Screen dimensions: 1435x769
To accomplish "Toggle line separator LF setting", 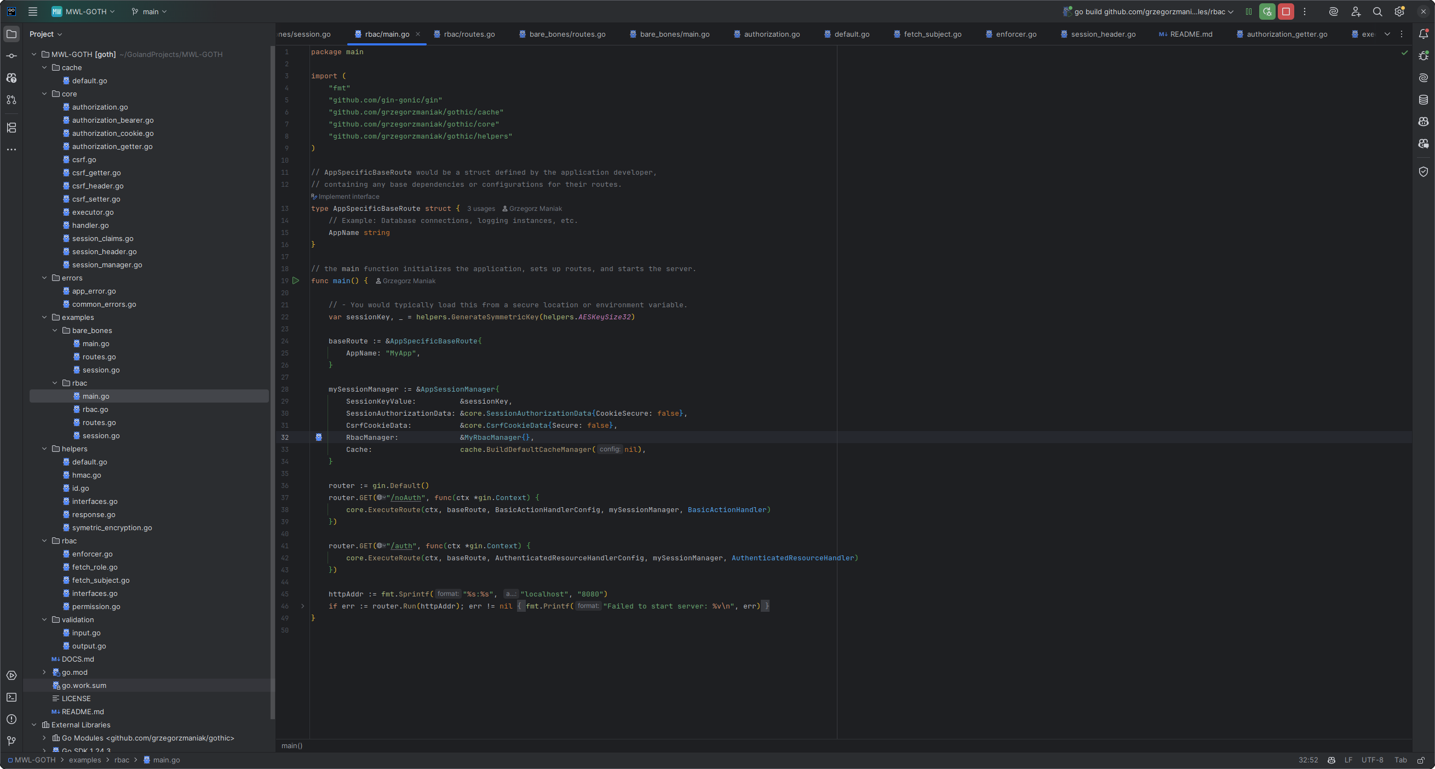I will [1348, 760].
